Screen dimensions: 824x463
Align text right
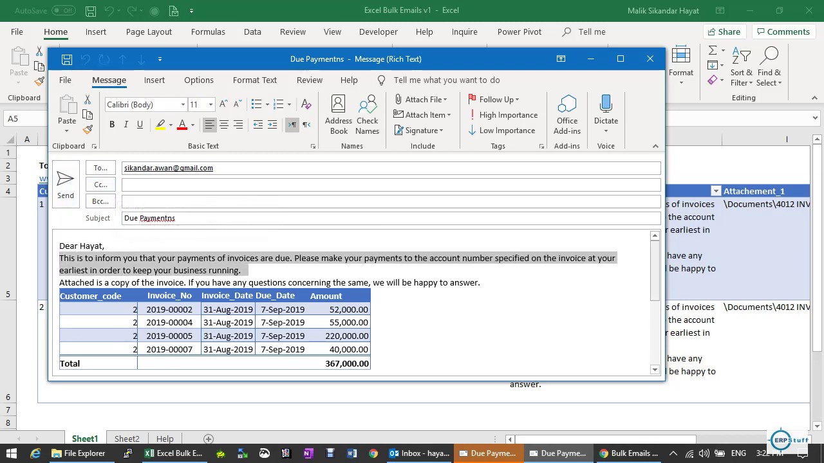coord(238,125)
